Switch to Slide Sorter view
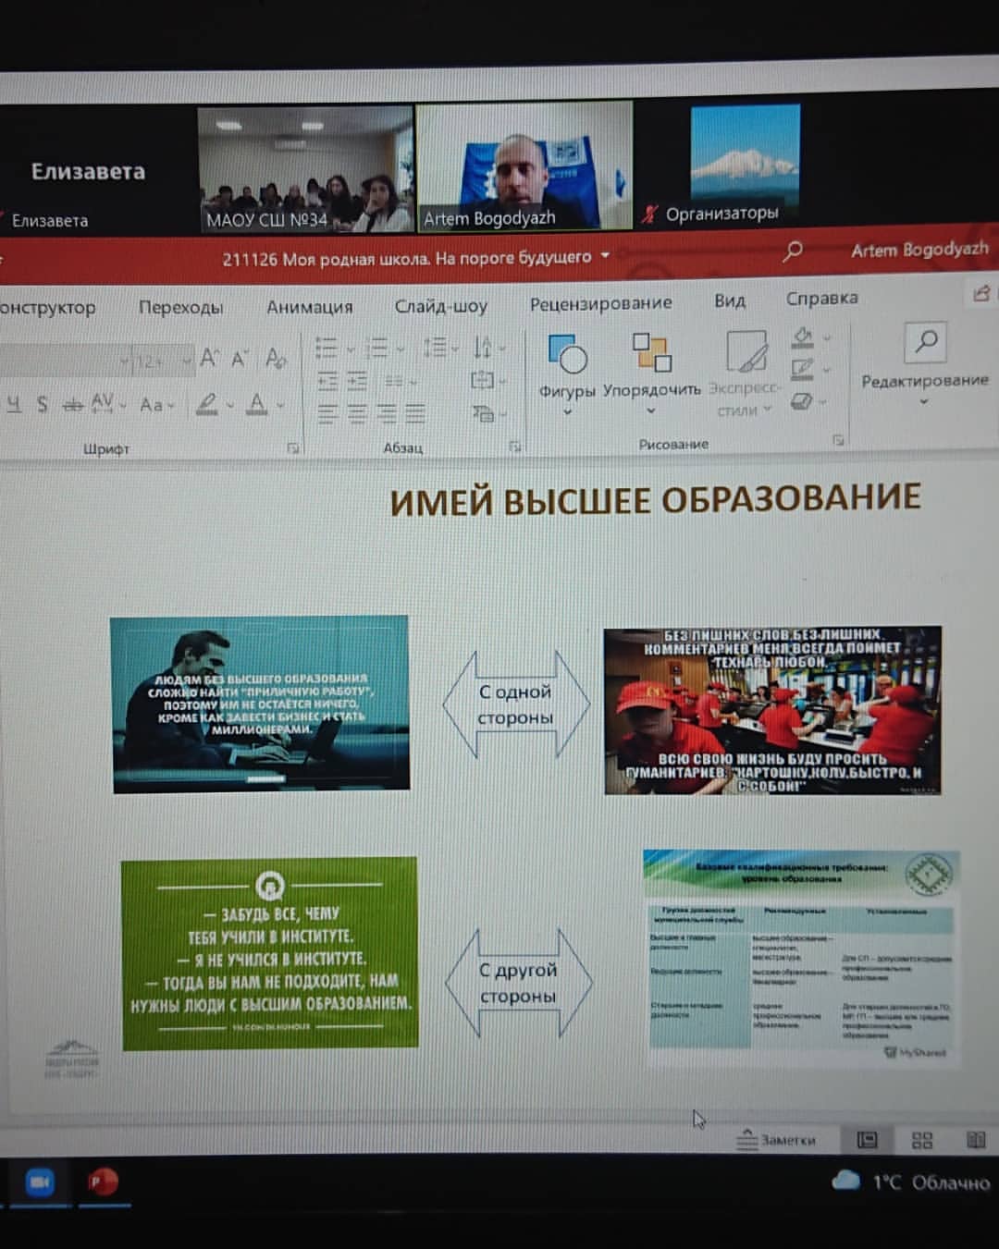The height and width of the screenshot is (1249, 999). 922,1140
